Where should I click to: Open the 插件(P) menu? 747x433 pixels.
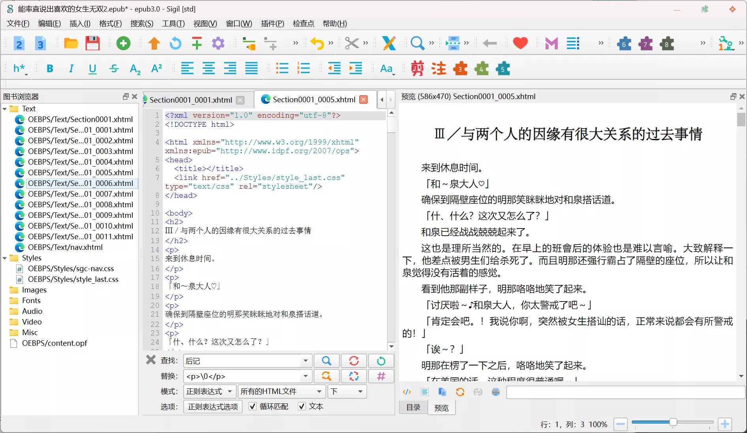click(272, 24)
